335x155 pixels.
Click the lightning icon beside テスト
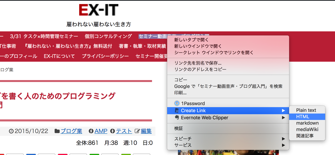click(x=113, y=131)
